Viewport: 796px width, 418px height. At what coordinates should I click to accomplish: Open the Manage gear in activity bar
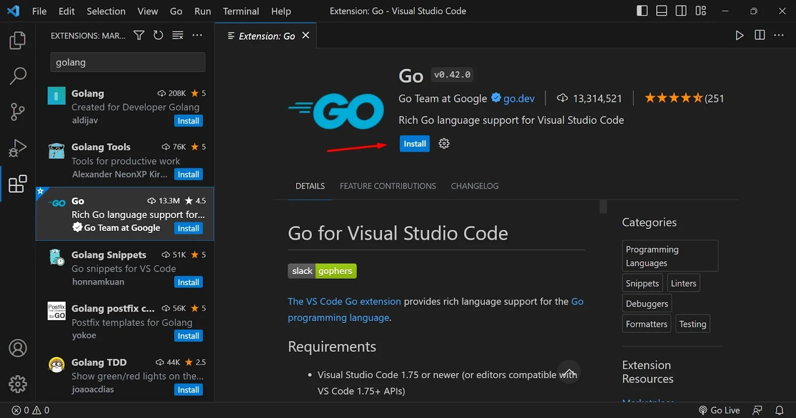click(18, 384)
